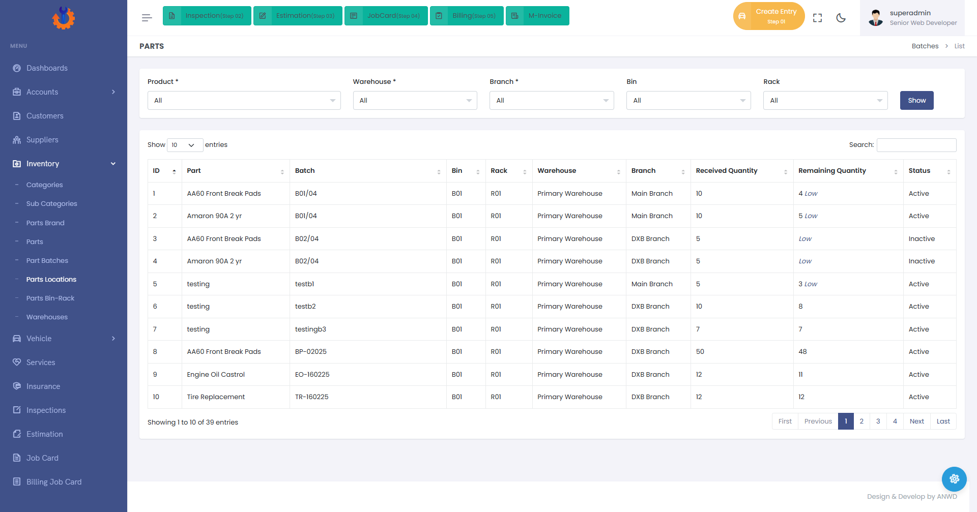Open the Rack filter dropdown
Viewport: 977px width, 512px height.
pos(825,101)
